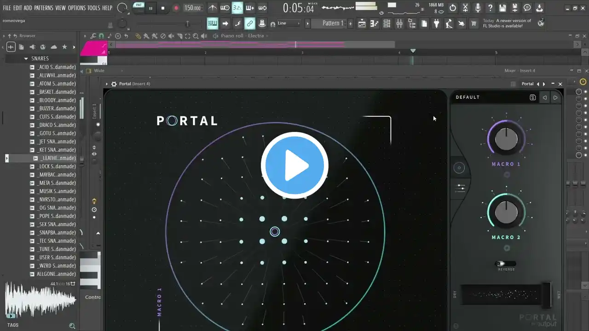This screenshot has width=589, height=331.
Task: Save the project with floppy icon
Action: coord(502,8)
